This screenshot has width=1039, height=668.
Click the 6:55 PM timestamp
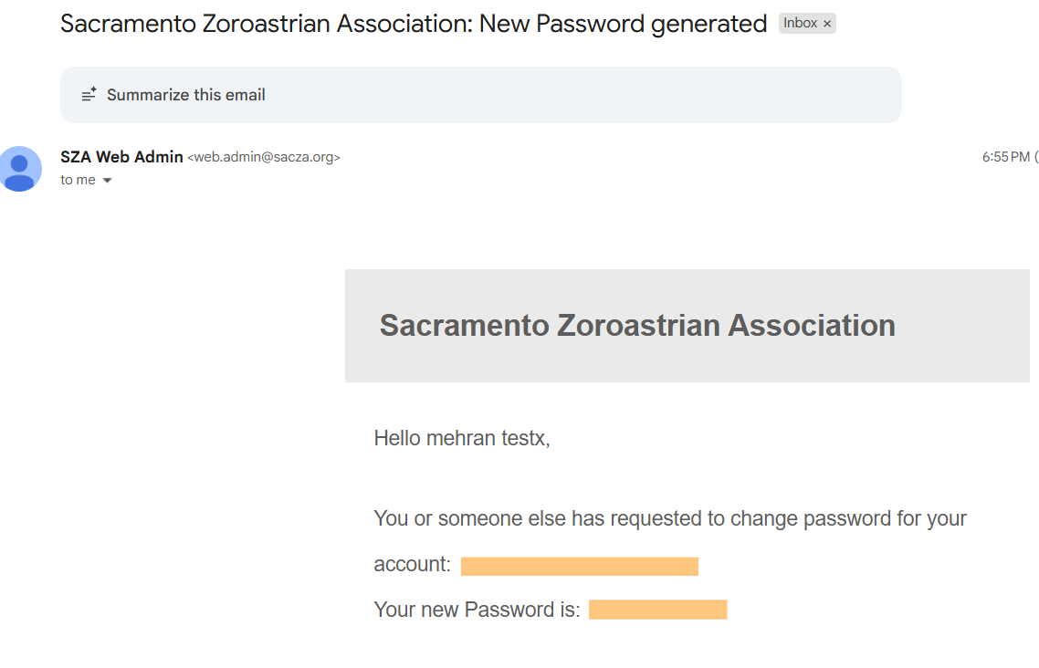[1005, 157]
